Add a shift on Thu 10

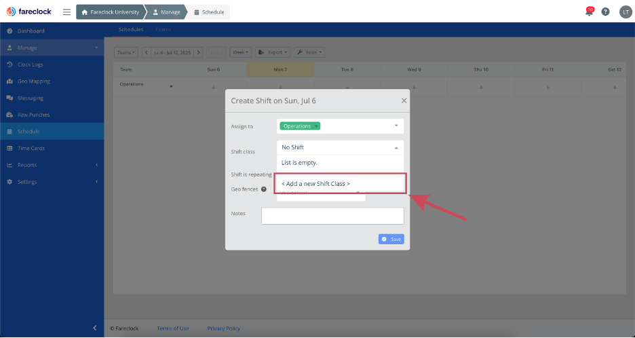[x=481, y=88]
